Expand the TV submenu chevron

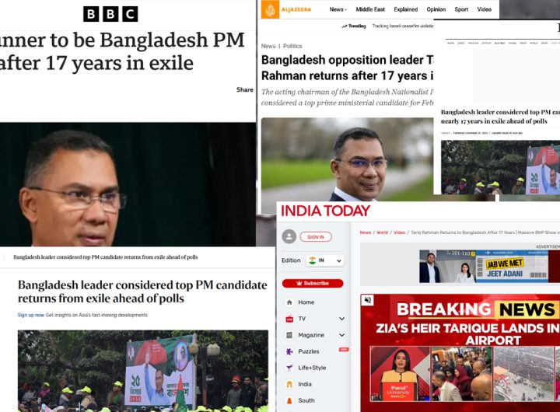click(341, 319)
